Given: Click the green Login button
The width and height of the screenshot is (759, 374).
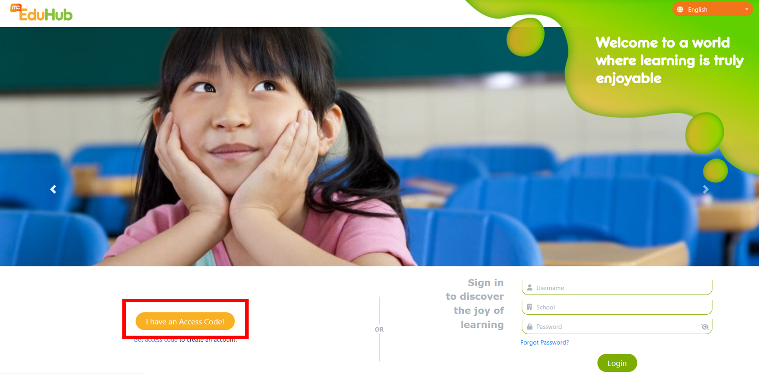Looking at the screenshot, I should 617,363.
